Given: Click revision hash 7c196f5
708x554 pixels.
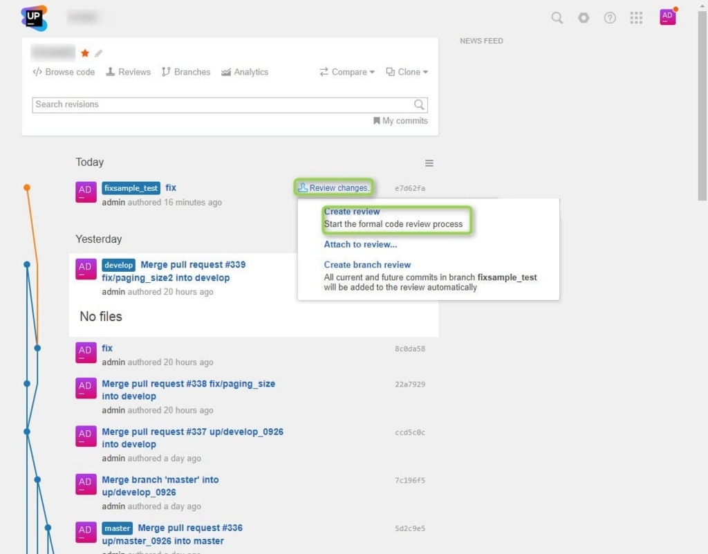Looking at the screenshot, I should click(x=410, y=481).
